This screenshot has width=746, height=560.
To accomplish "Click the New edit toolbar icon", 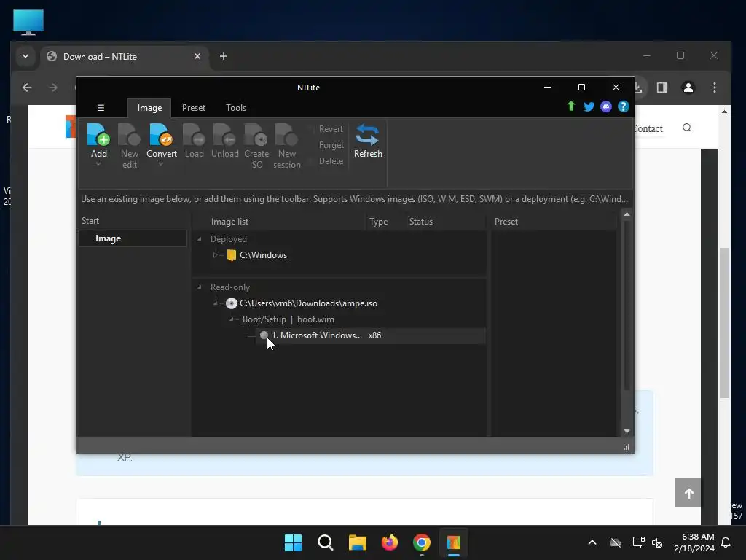I will [129, 135].
